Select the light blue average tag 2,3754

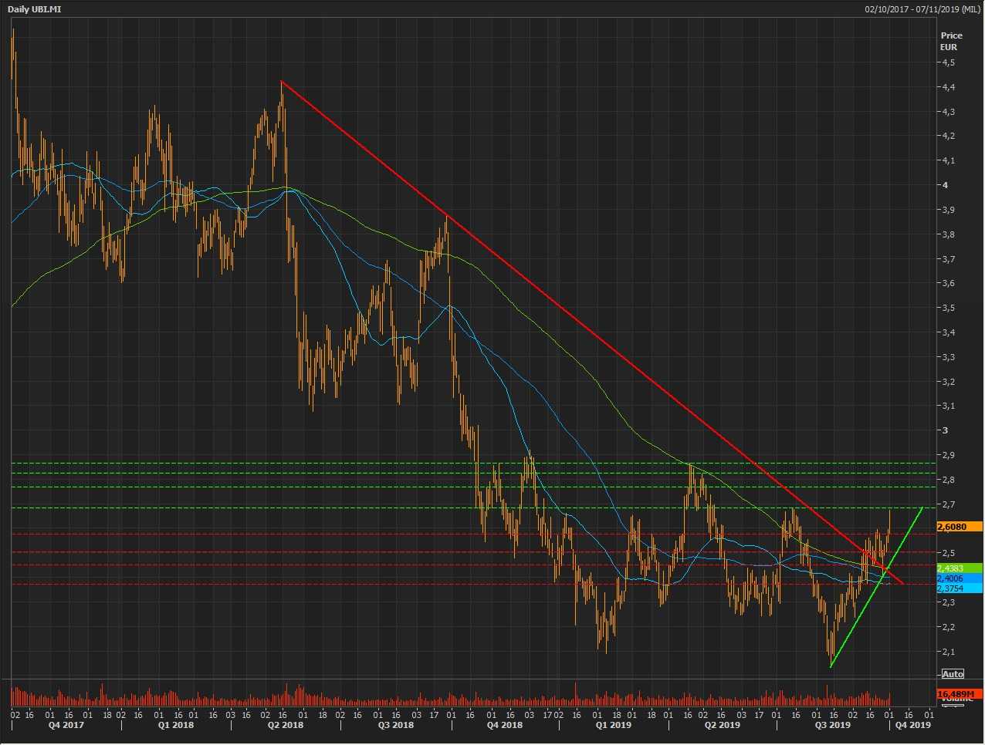pos(960,588)
